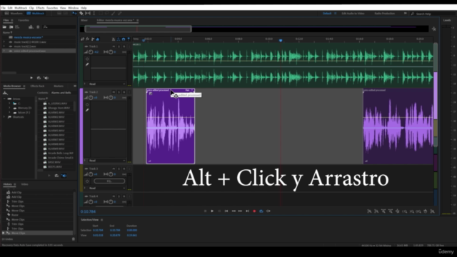Show the EQ section in the editor
This screenshot has width=457, height=257.
click(x=98, y=39)
